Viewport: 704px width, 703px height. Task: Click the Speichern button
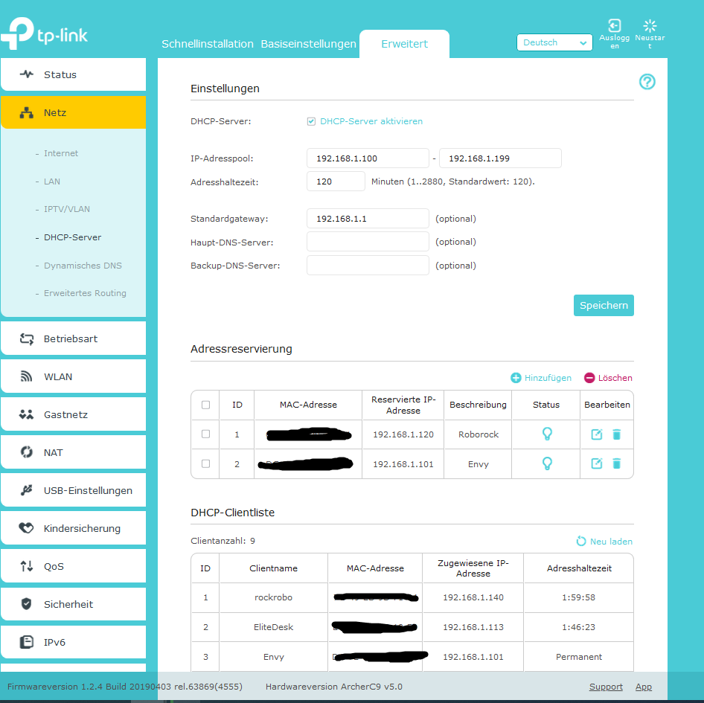tap(604, 305)
